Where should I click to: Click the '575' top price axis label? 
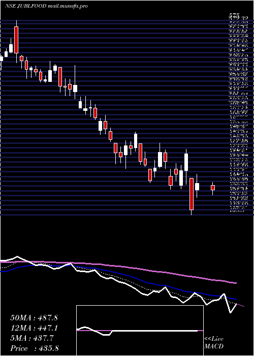pos(235,15)
